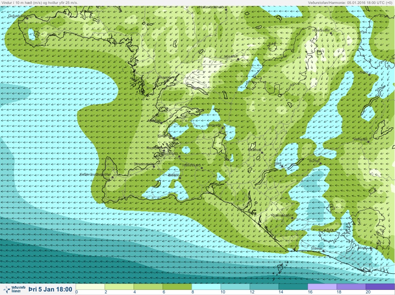
Task: Click the Akrafjall station label
Action: coord(154,121)
